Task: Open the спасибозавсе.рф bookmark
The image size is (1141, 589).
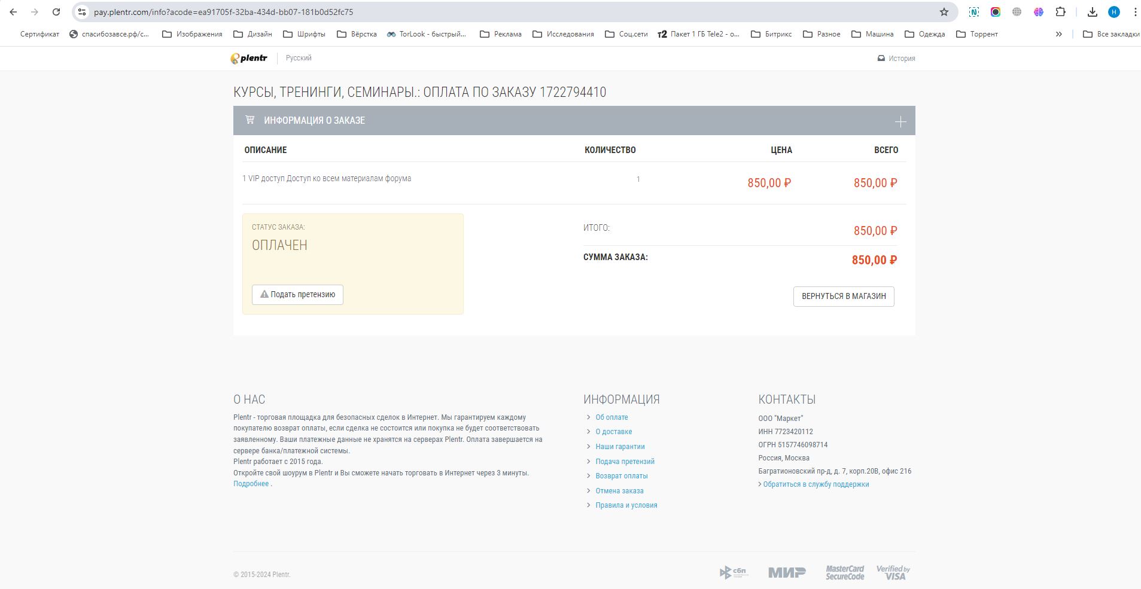Action: [x=109, y=34]
